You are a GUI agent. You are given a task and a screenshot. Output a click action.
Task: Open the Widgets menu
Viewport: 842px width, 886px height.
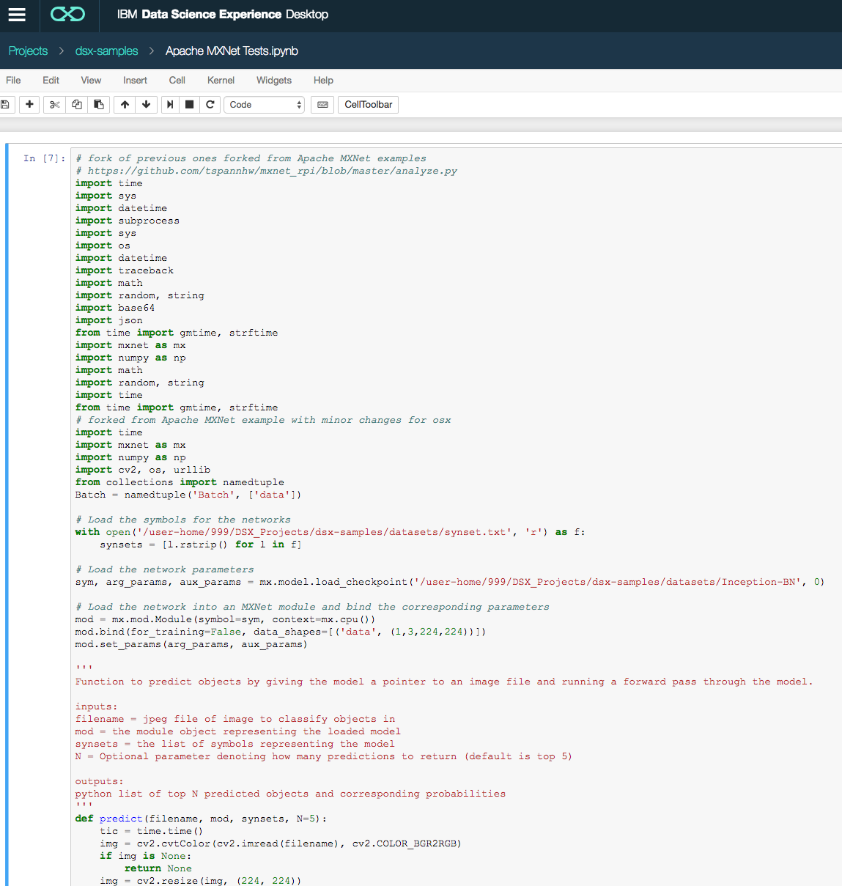coord(273,81)
